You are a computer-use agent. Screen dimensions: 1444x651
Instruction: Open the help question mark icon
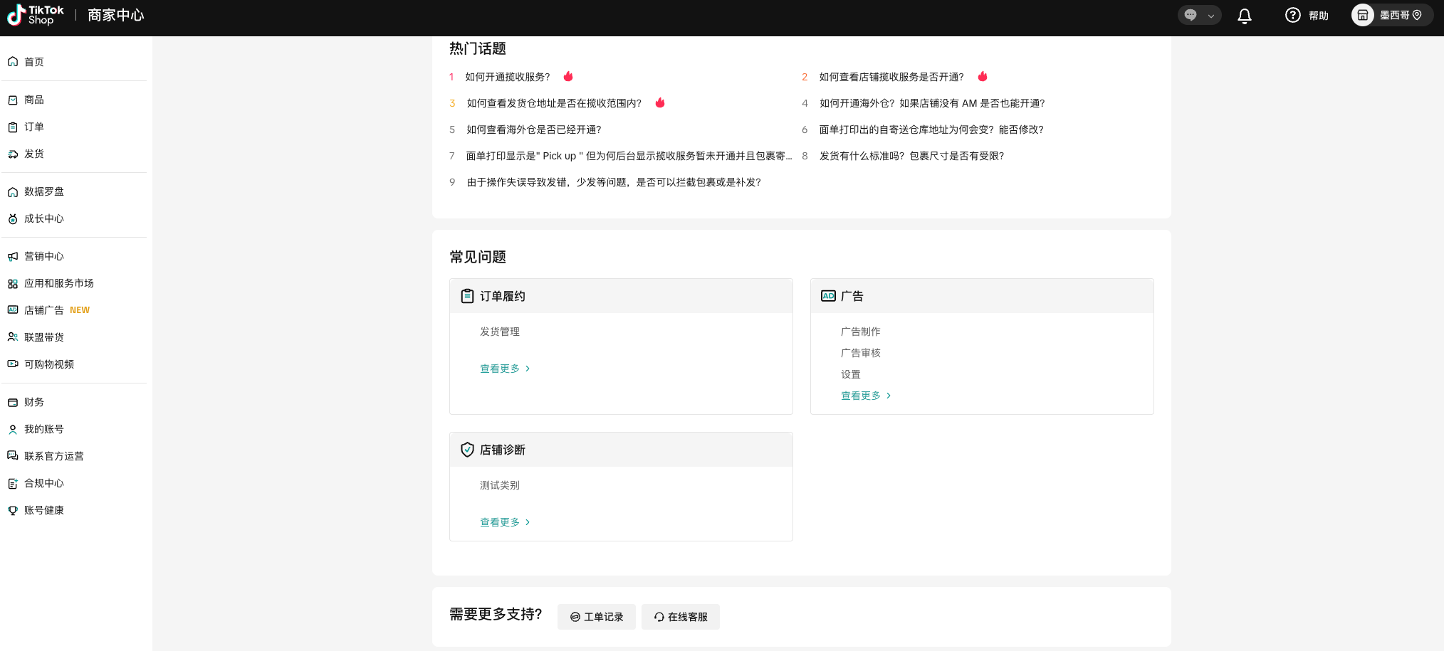pyautogui.click(x=1292, y=15)
